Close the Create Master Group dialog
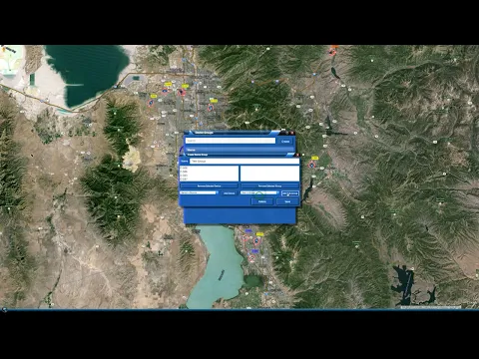This screenshot has height=359, width=479. coord(297,155)
